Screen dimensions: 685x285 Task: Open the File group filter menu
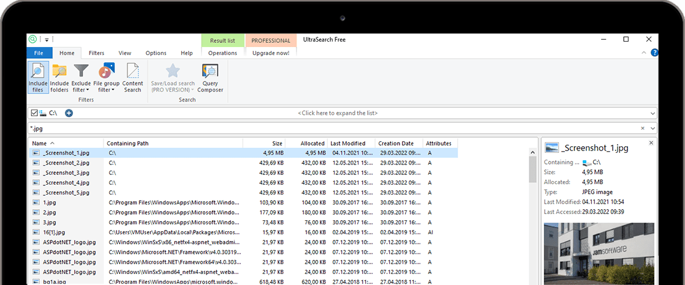(106, 78)
